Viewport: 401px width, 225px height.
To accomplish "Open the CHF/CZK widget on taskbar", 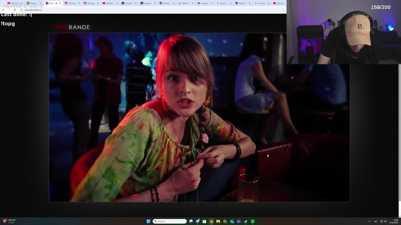I will coord(9,221).
